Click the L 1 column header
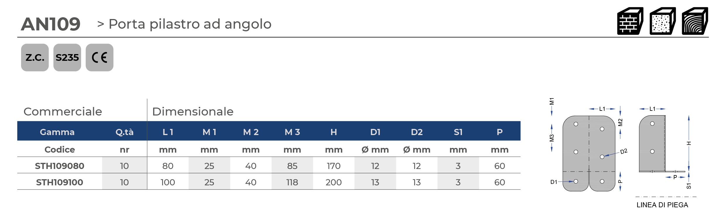 [168, 132]
